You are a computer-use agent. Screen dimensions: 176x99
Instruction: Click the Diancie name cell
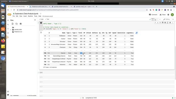(63, 53)
